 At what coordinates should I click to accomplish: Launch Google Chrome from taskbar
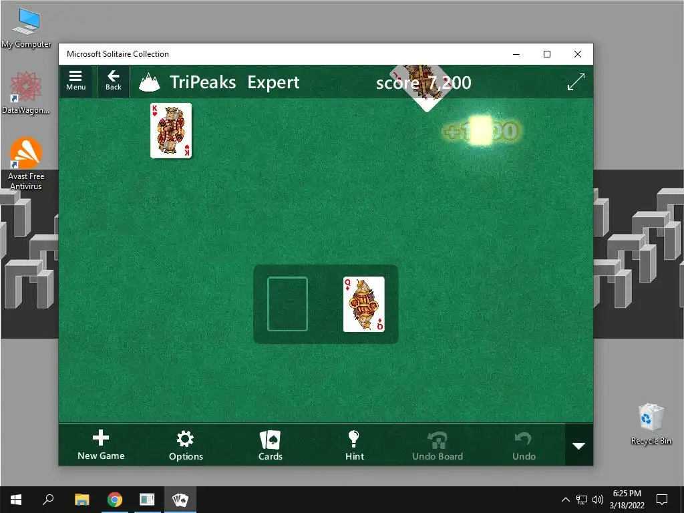click(x=115, y=500)
